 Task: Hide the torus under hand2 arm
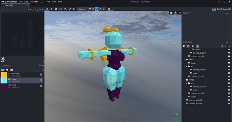click(x=229, y=90)
